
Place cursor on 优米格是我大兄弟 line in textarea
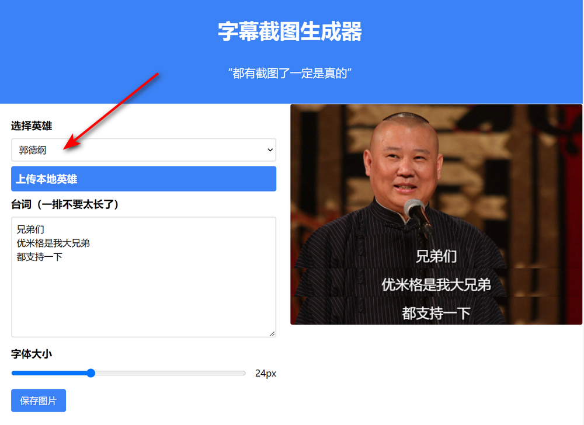(x=53, y=243)
